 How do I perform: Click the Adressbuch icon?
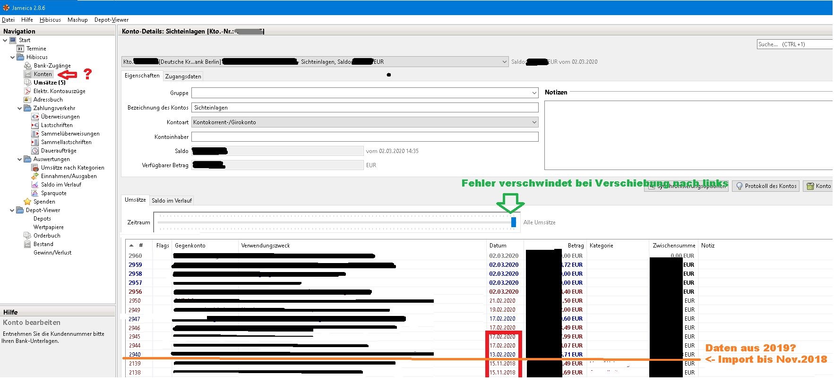pyautogui.click(x=28, y=100)
